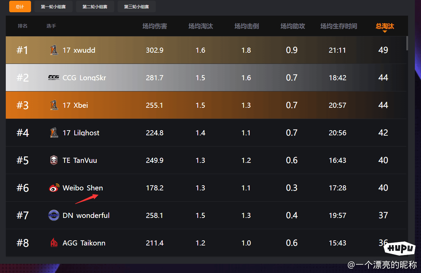
Task: Click LongSkr's survival time 18:42
Action: click(x=337, y=78)
